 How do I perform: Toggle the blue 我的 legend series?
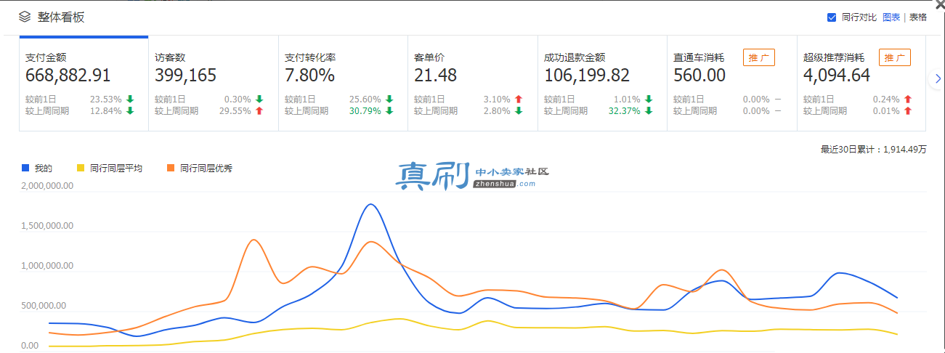[36, 168]
